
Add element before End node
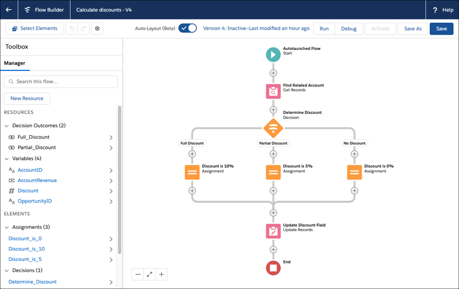tap(273, 250)
